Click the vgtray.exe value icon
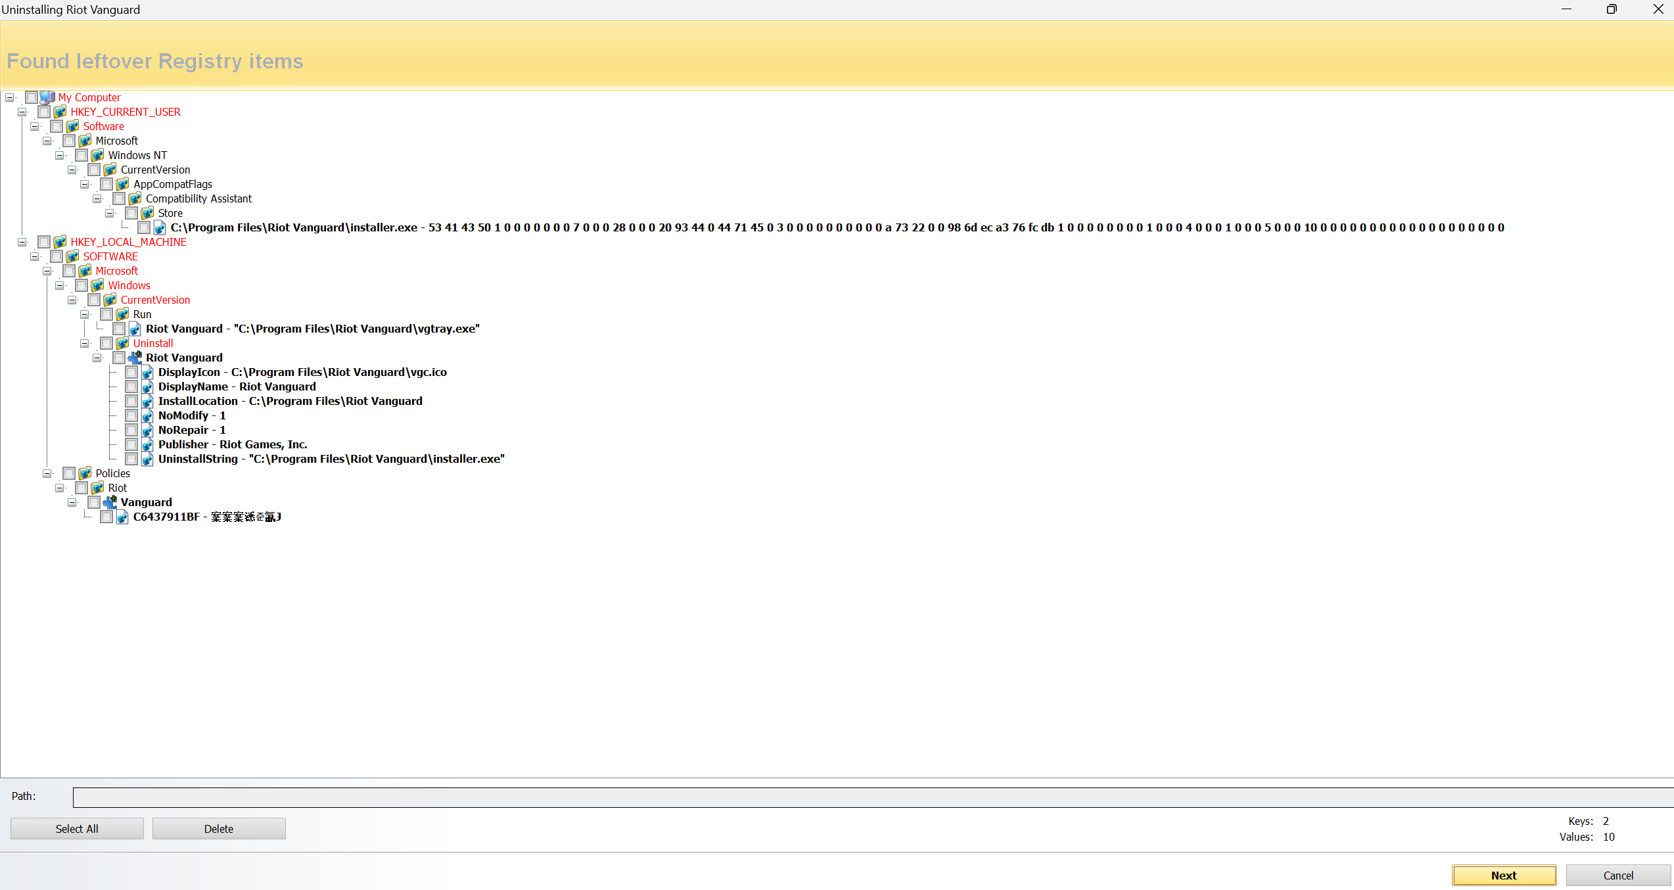This screenshot has height=890, width=1674. tap(135, 329)
